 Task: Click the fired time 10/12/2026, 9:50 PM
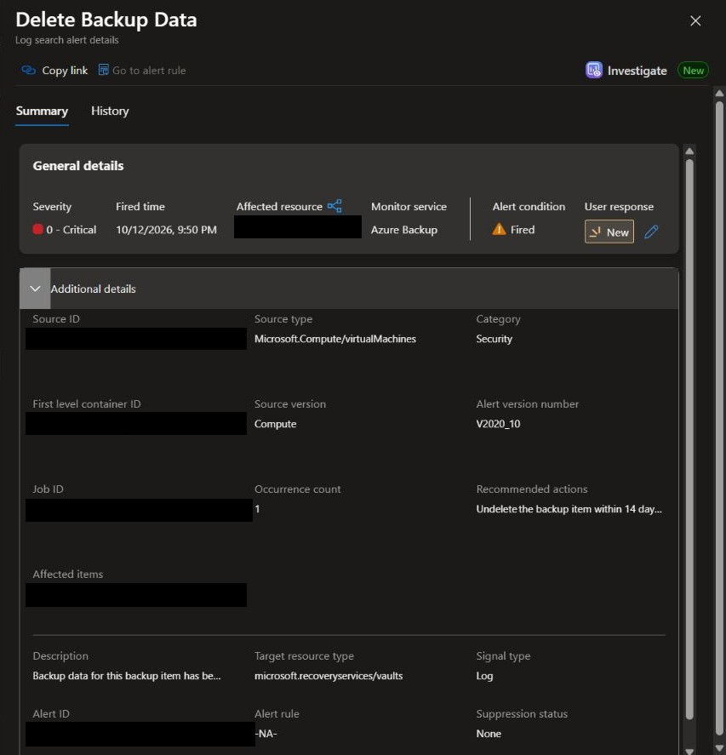tap(166, 230)
